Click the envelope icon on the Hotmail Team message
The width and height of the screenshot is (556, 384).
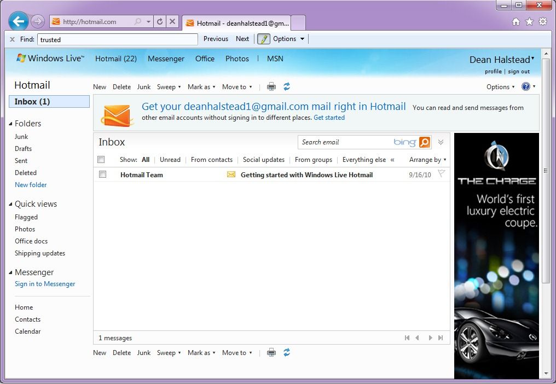click(x=230, y=174)
